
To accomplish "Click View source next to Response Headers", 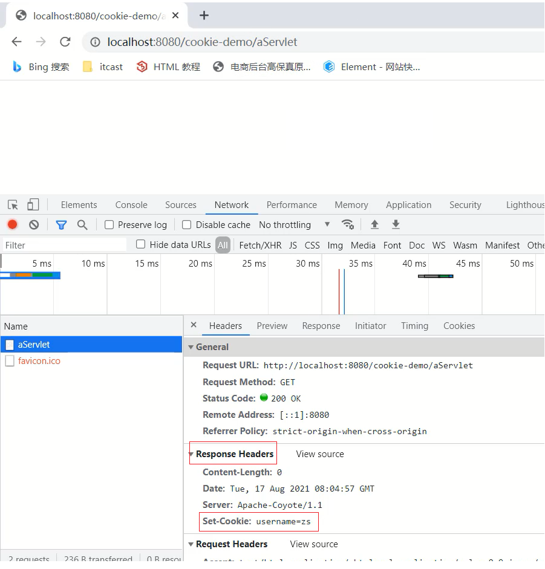I will pyautogui.click(x=319, y=454).
